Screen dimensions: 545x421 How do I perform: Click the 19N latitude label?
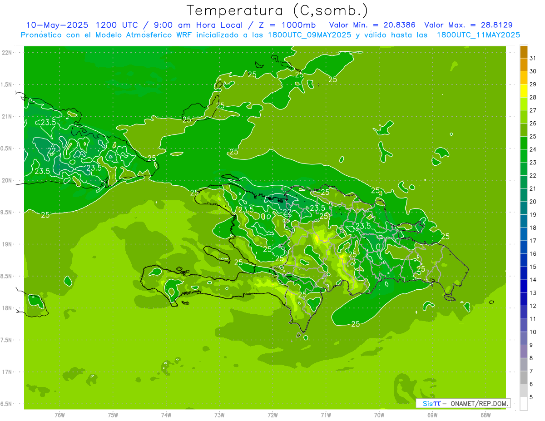tap(8, 244)
